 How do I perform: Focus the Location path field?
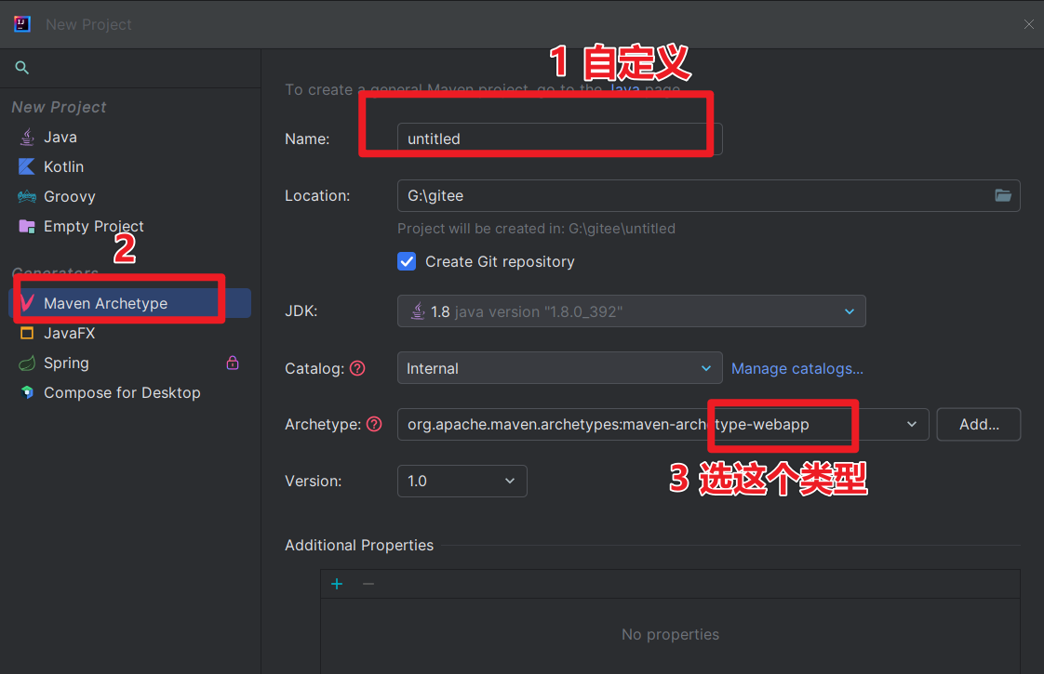(x=708, y=195)
